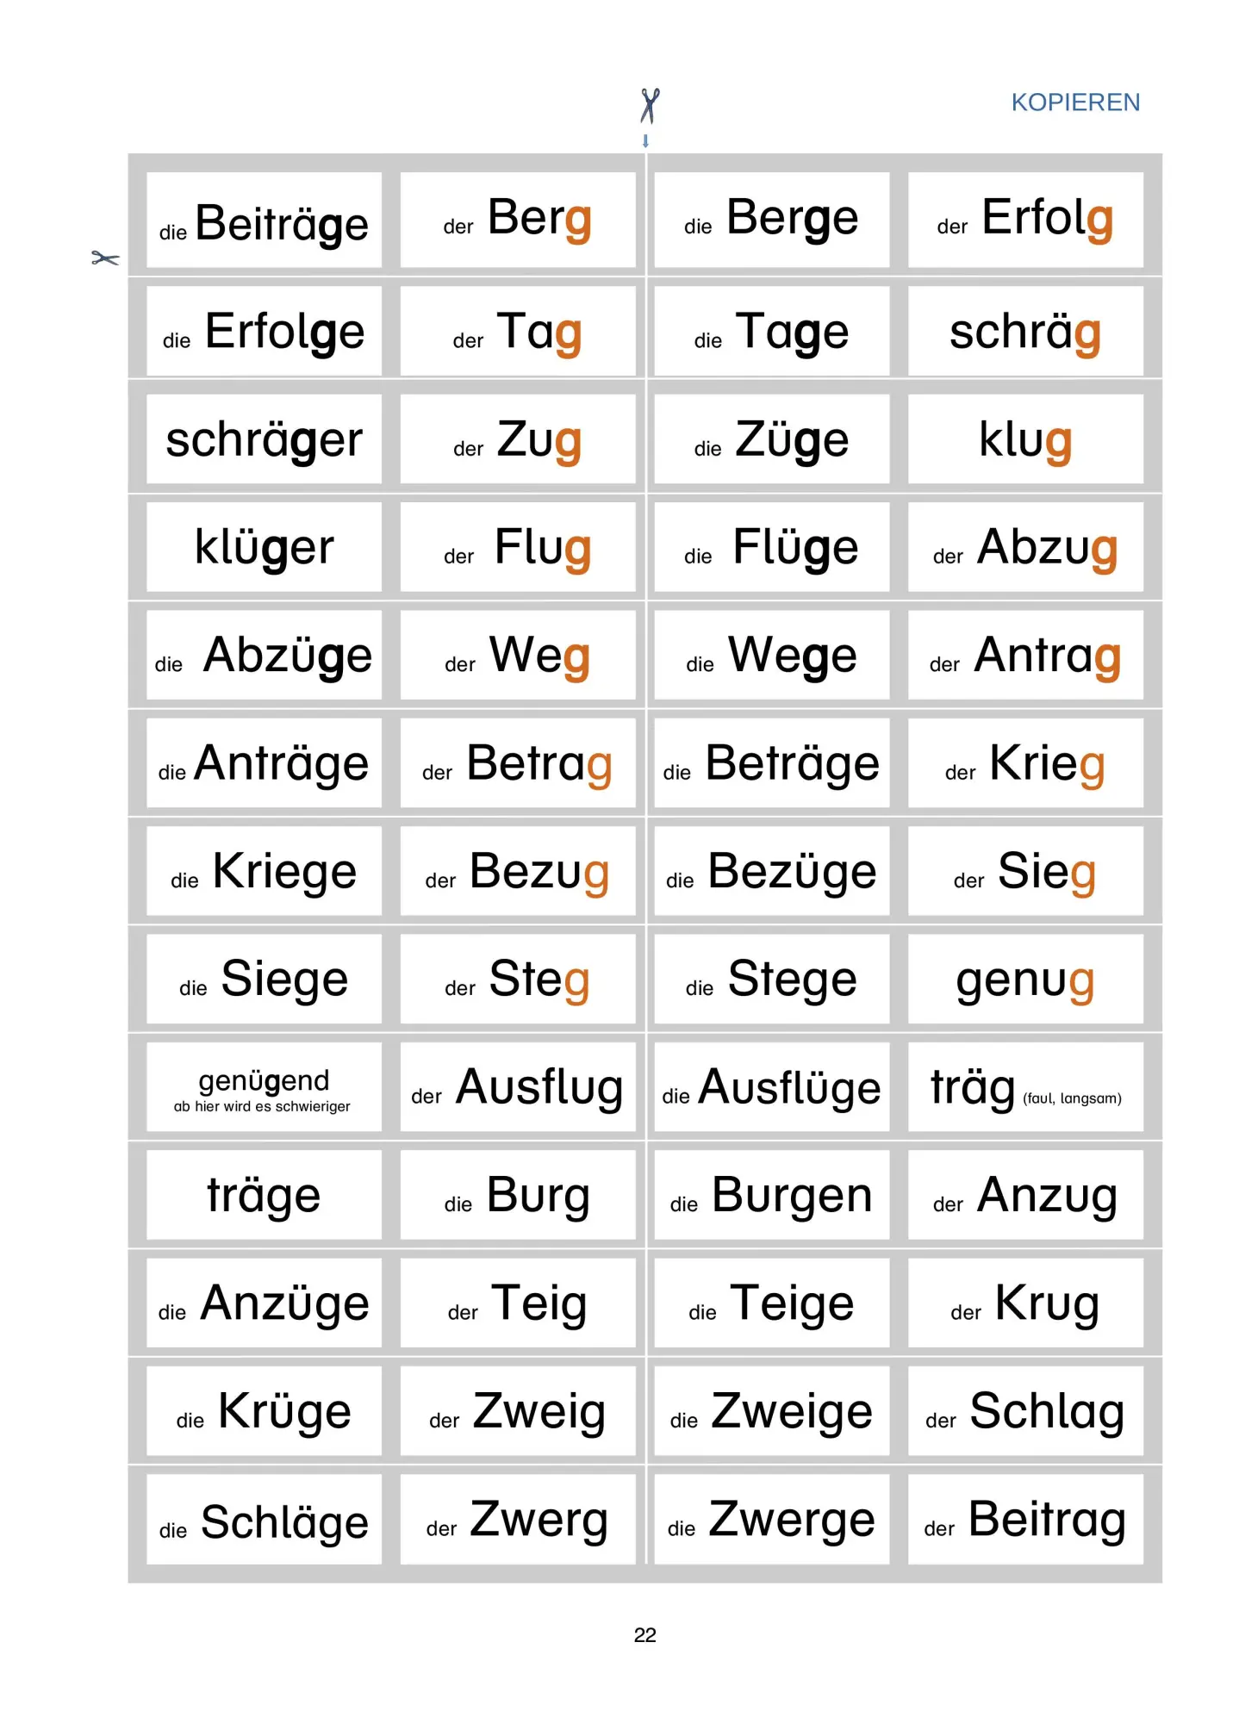Select the 'der Krieg' card
Image resolution: width=1239 pixels, height=1723 pixels.
(x=1025, y=763)
